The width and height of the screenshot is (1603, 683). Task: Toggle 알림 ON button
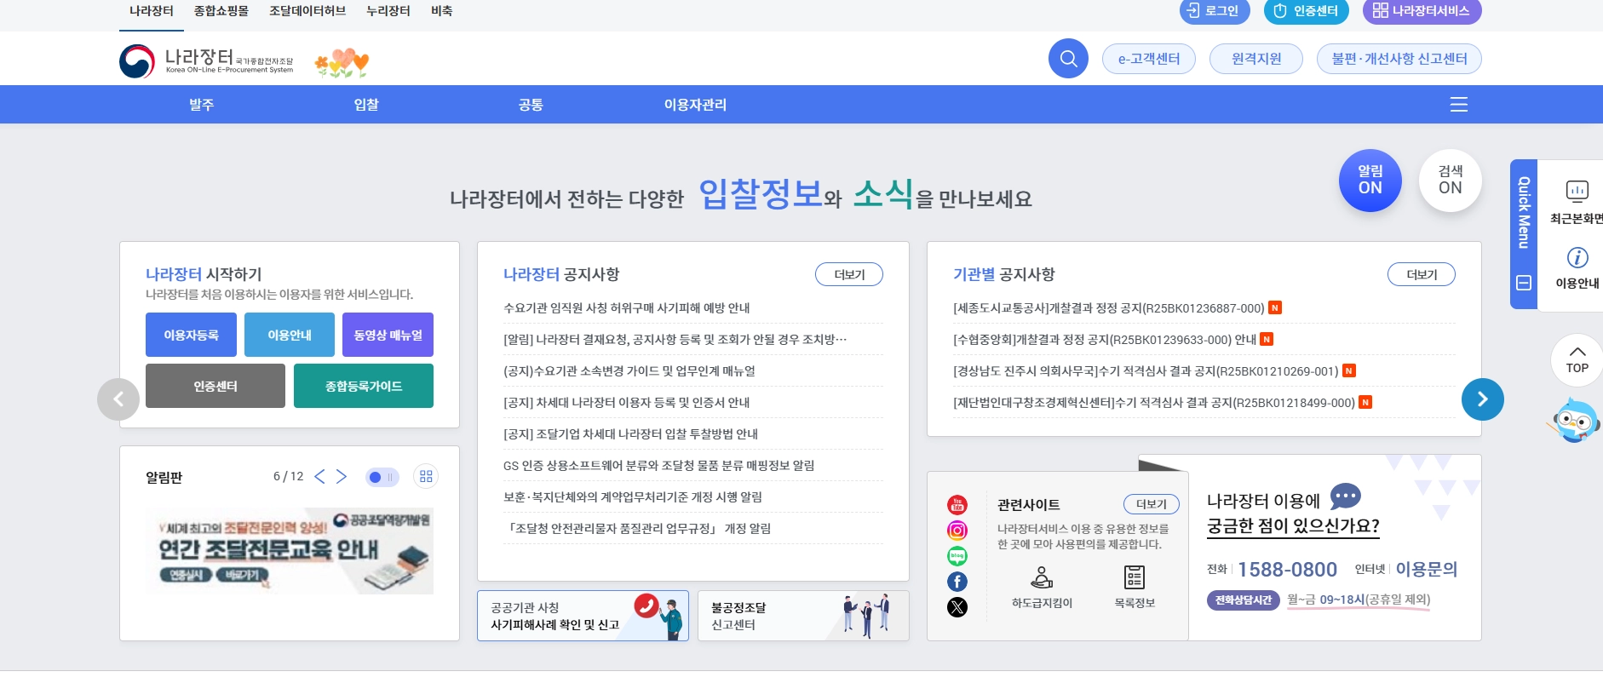[x=1370, y=181]
